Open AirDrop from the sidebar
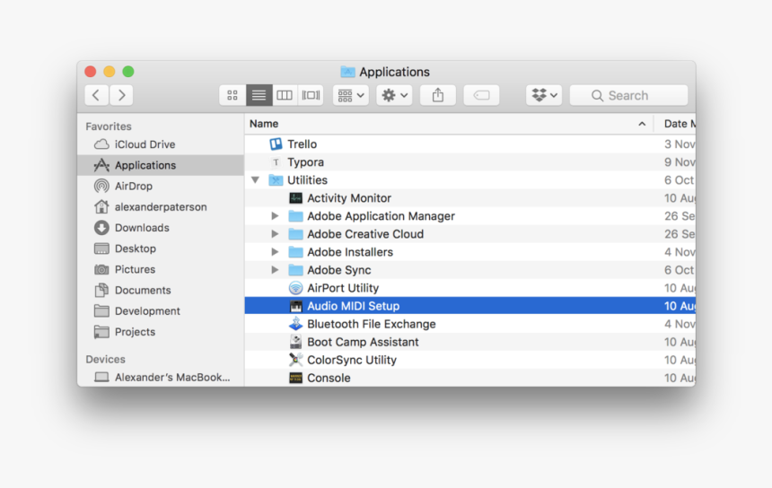The height and width of the screenshot is (488, 772). [x=134, y=186]
